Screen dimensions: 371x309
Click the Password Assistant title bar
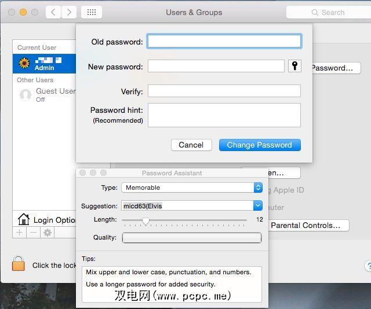pyautogui.click(x=172, y=173)
